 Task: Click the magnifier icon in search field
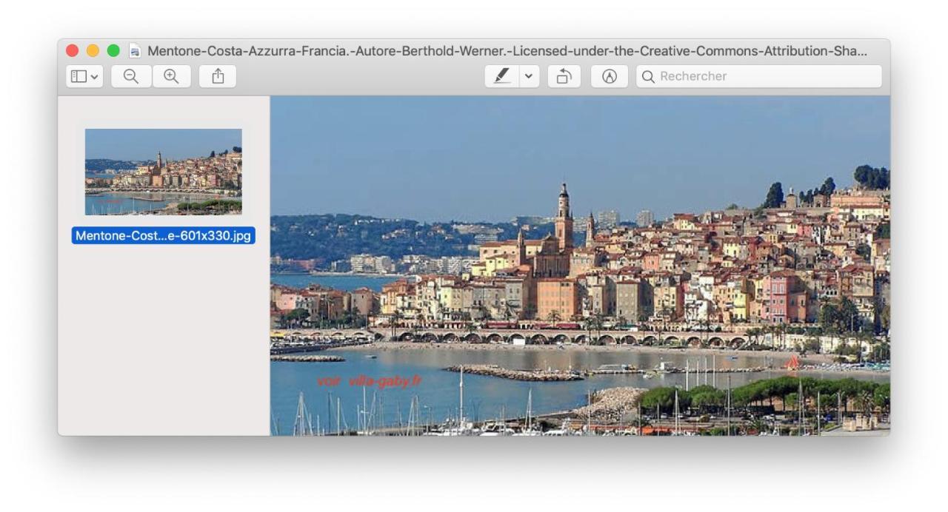coord(648,76)
